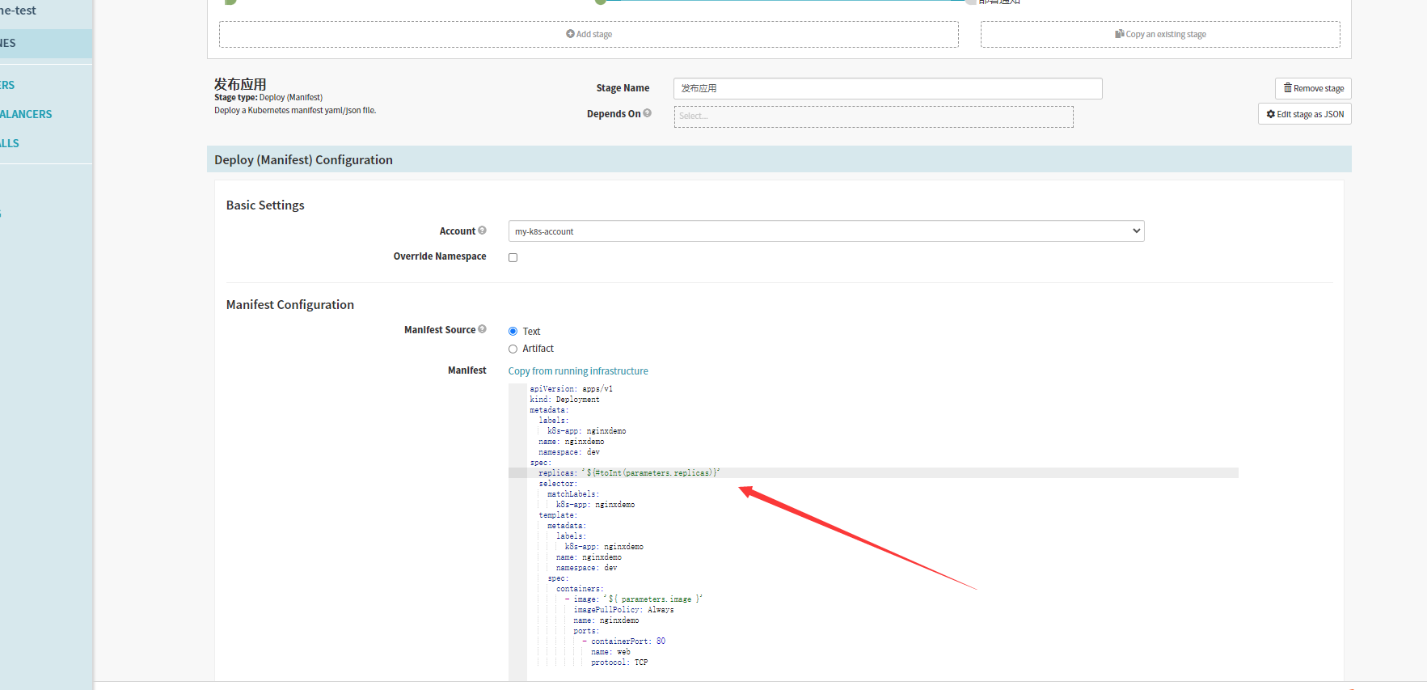Click the 'template:' line in manifest
Screen dimensions: 1427x690
(558, 515)
